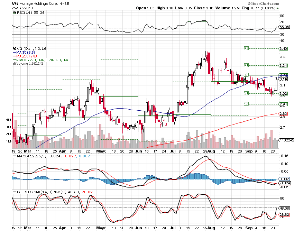Viewport: 294px width, 231px height.
Task: Click the VG ticker symbol heading
Action: [x=15, y=3]
